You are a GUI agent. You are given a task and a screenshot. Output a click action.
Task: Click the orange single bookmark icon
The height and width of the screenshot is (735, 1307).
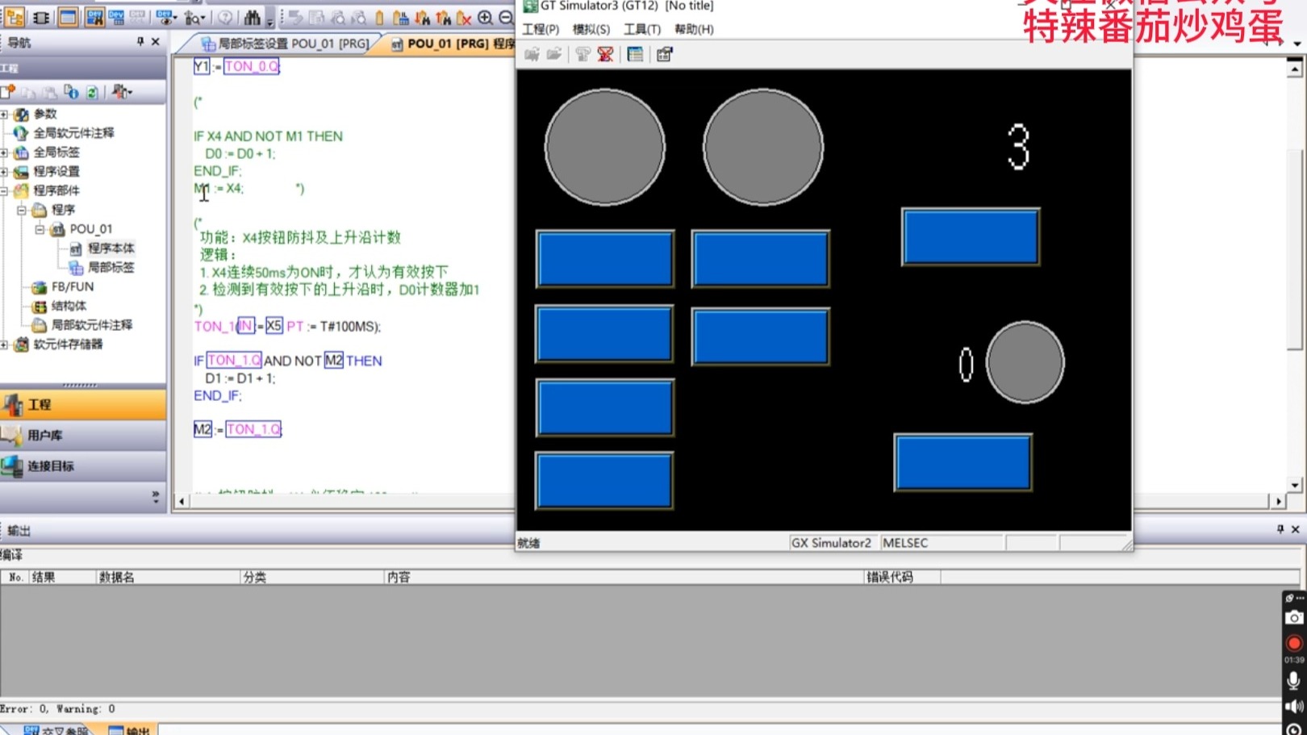(x=379, y=17)
